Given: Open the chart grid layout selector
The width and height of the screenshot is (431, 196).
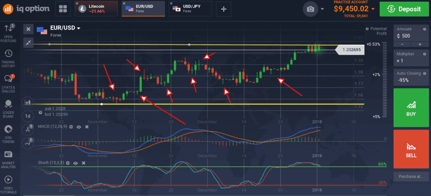Looking at the screenshot, I should click(x=63, y=9).
